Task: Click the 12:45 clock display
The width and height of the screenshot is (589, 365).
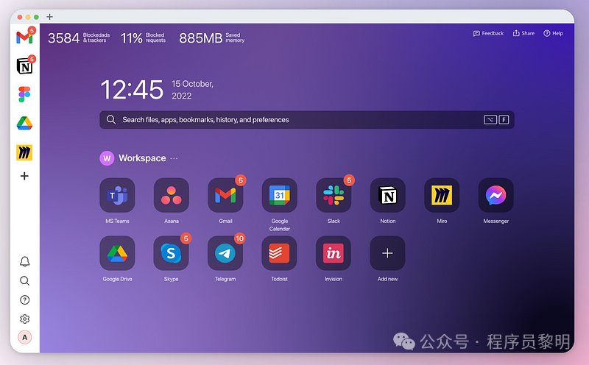Action: [x=132, y=90]
